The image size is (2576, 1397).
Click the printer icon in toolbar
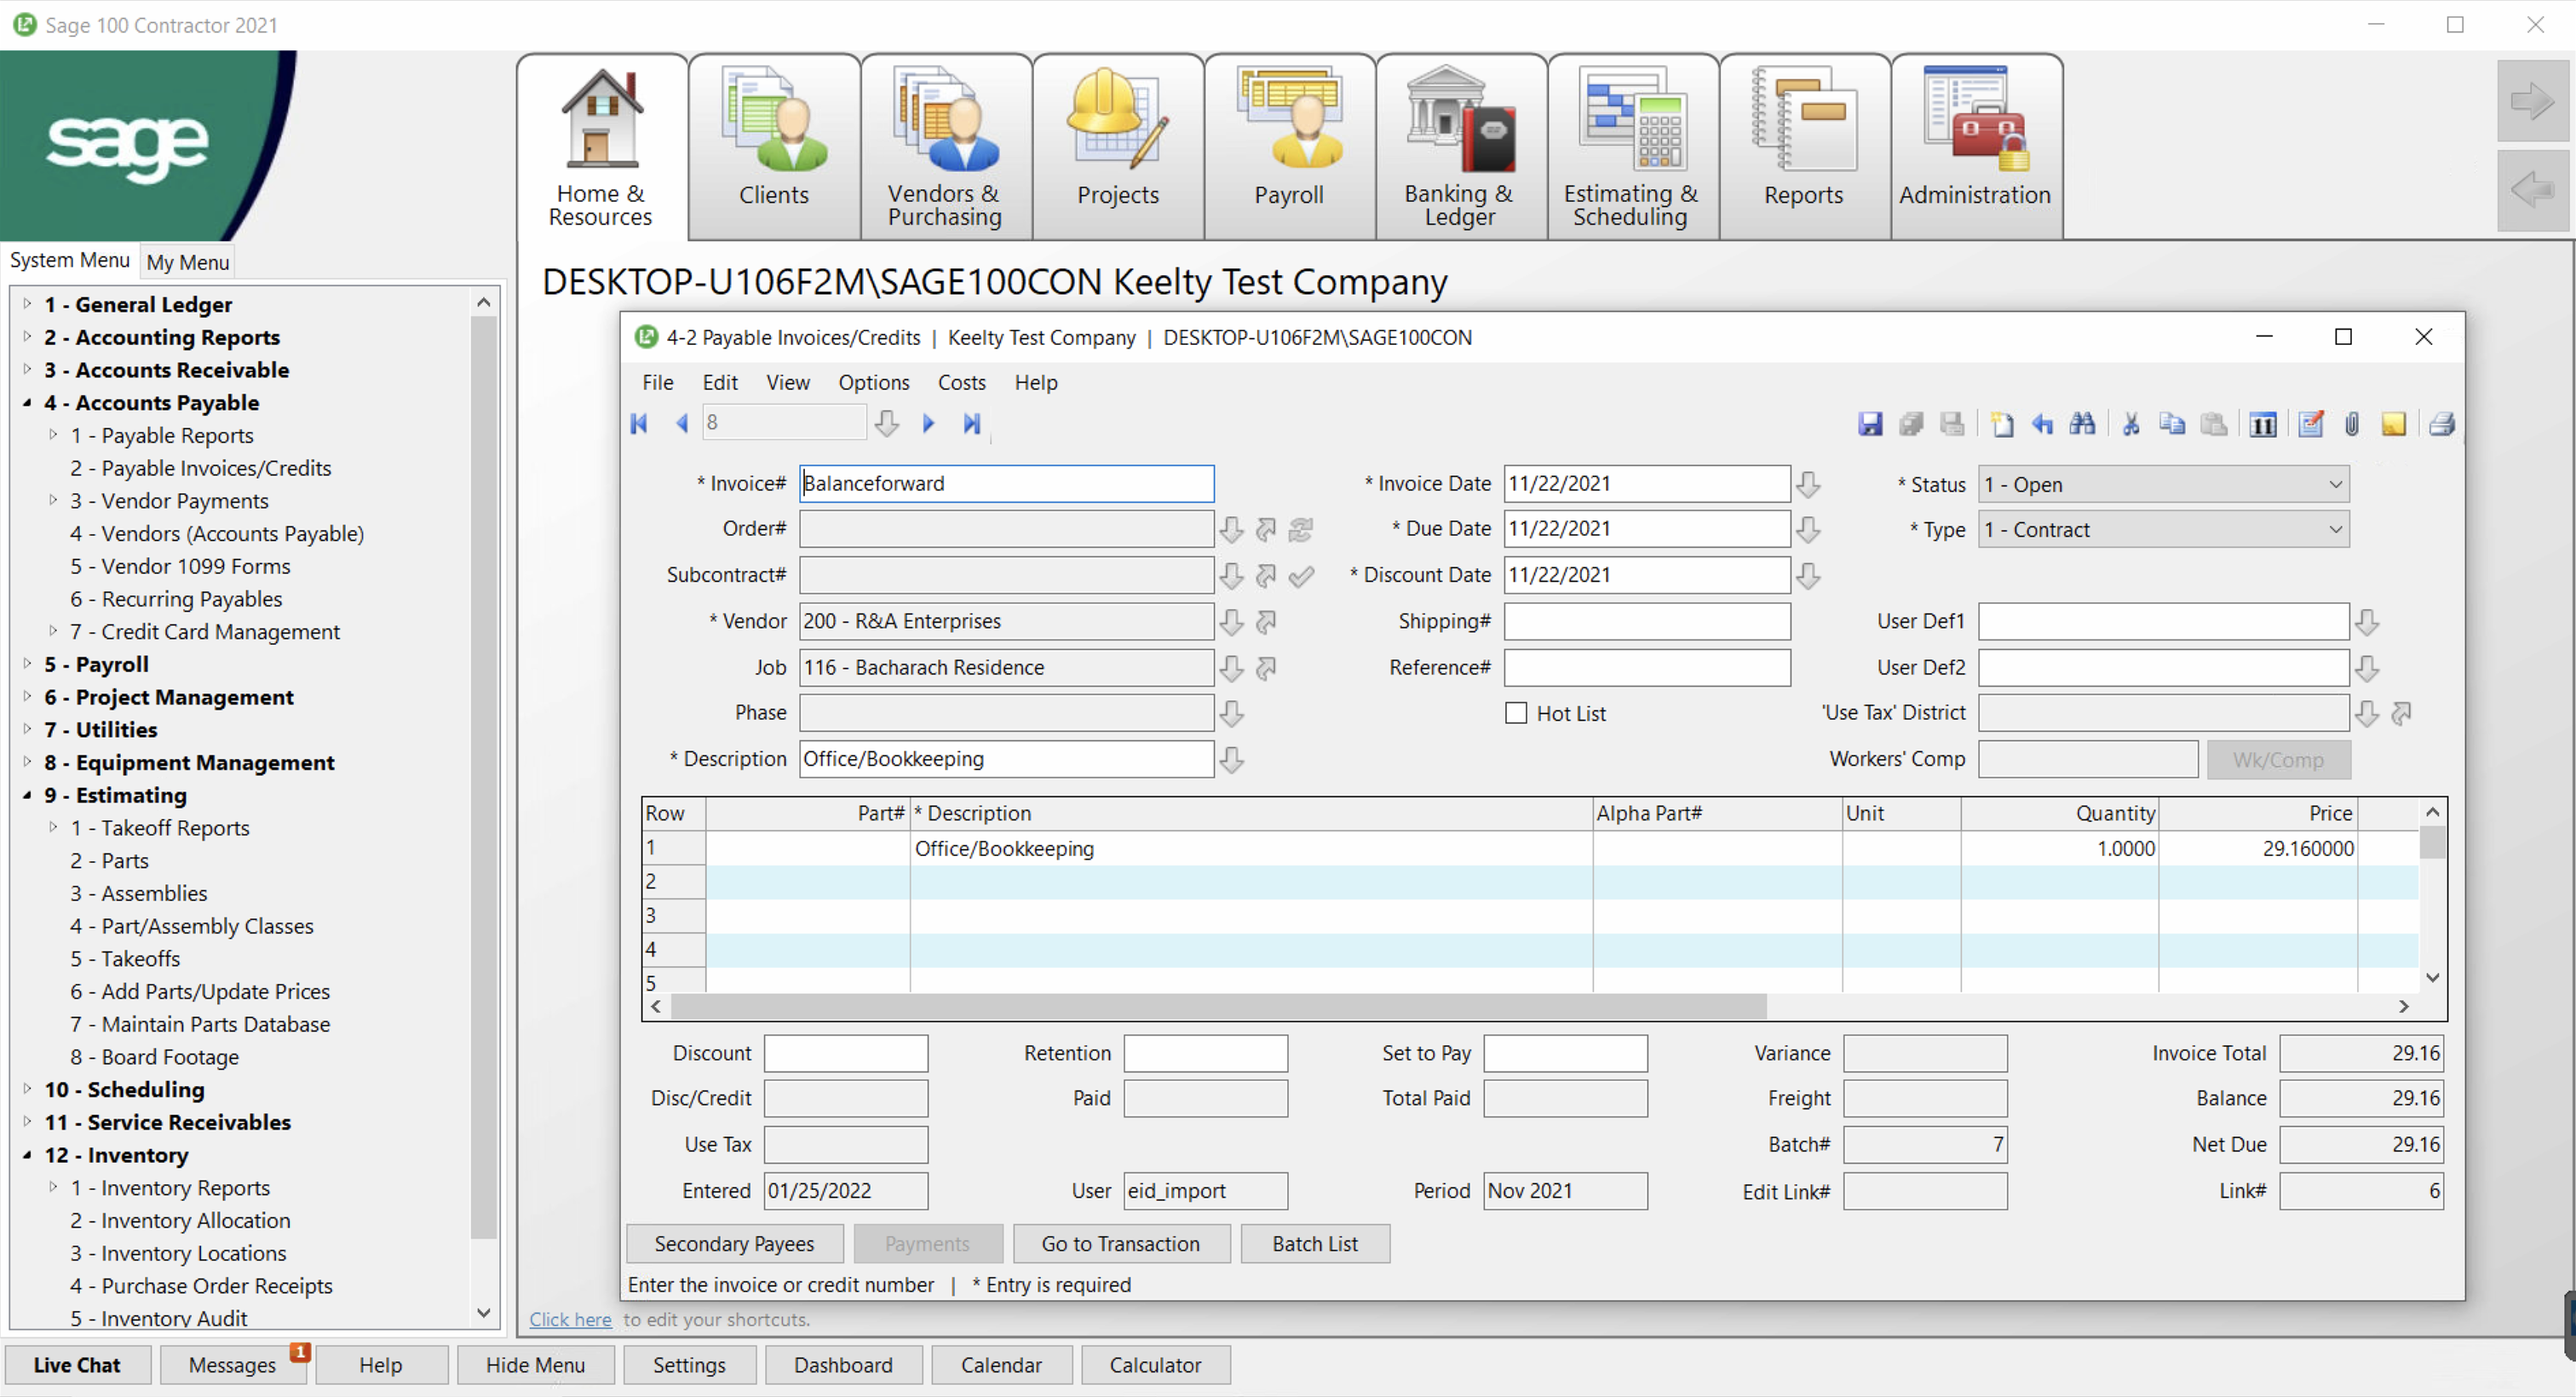coord(2441,424)
